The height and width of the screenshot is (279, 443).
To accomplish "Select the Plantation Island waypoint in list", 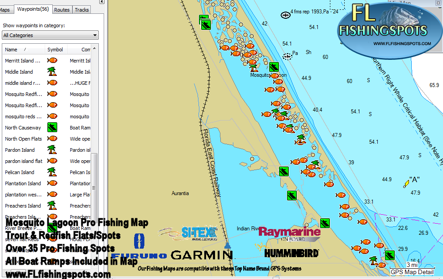I will [x=23, y=183].
